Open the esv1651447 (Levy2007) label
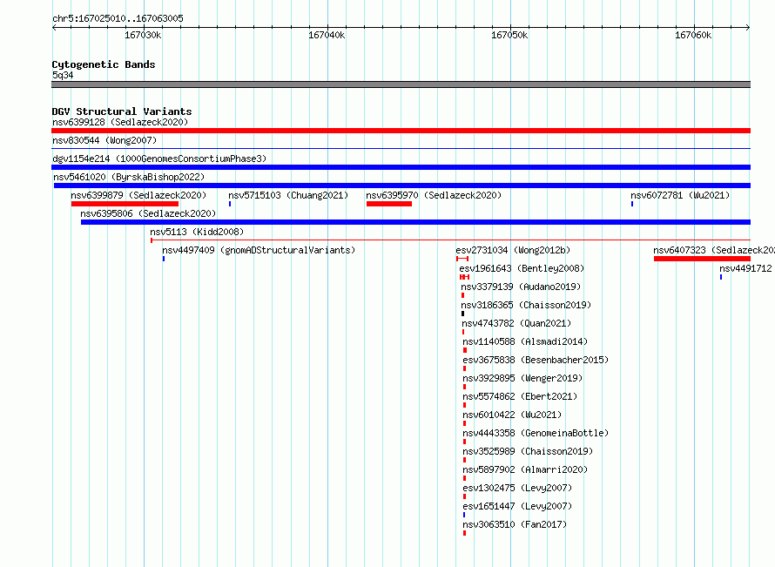This screenshot has height=567, width=775. click(517, 506)
